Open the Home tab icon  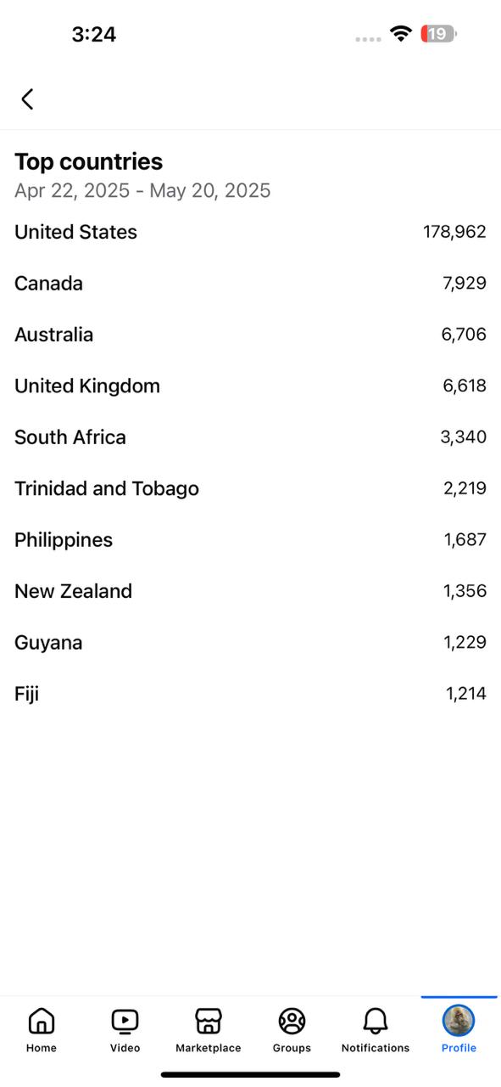(x=41, y=1020)
